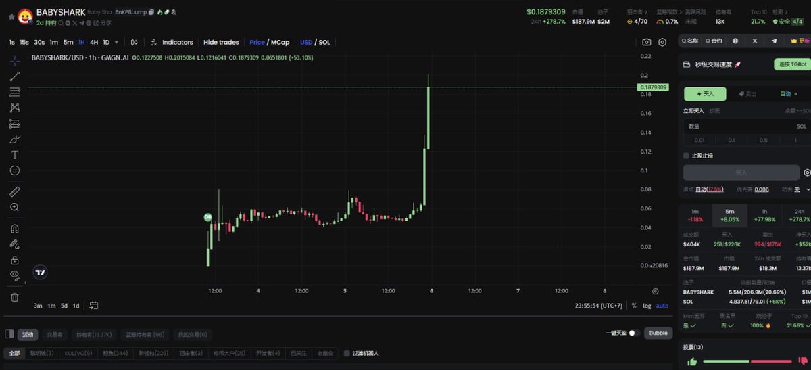Switch chart to MCap view

280,42
